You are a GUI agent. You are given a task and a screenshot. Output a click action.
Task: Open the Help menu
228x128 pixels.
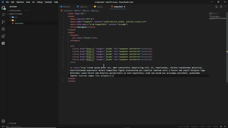tap(56, 2)
